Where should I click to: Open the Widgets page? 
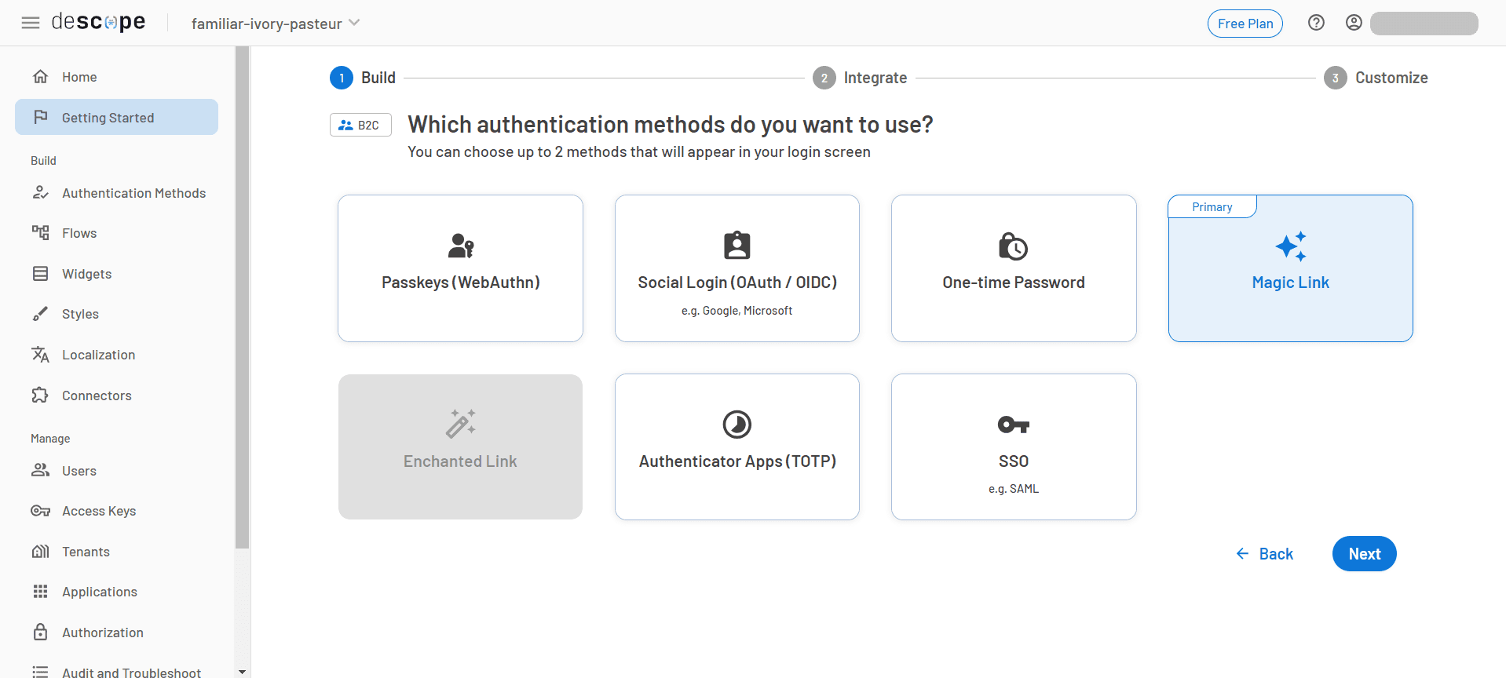tap(116, 274)
